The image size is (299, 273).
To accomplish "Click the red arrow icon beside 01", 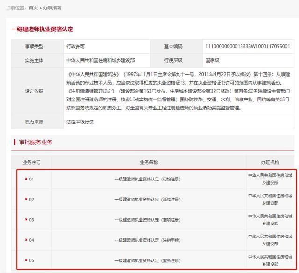I will coord(26,179).
